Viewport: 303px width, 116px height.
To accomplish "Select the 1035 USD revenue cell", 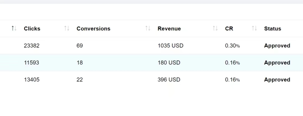I will coord(170,46).
